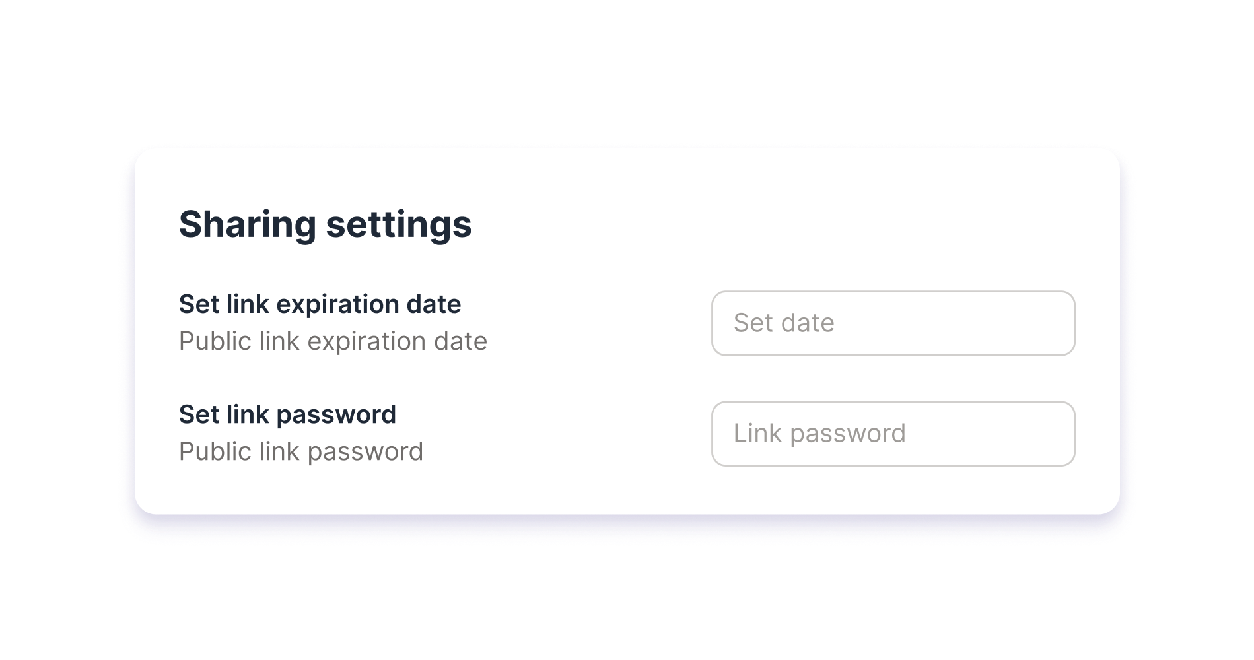The image size is (1254, 660).
Task: Click the "Public link password" description
Action: [300, 451]
